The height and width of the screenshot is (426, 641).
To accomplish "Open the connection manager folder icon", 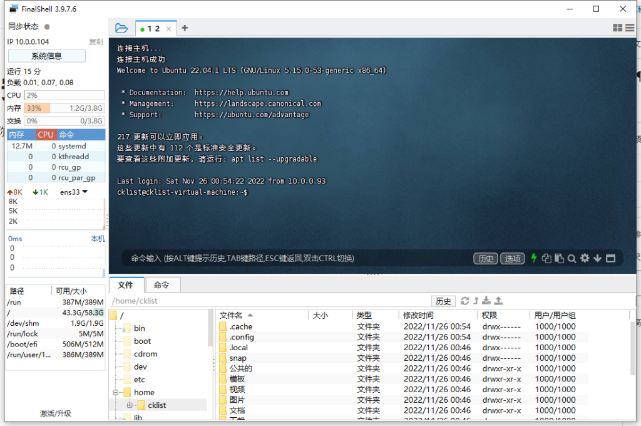I will 121,28.
